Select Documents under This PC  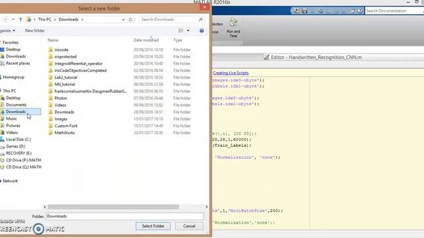16,104
